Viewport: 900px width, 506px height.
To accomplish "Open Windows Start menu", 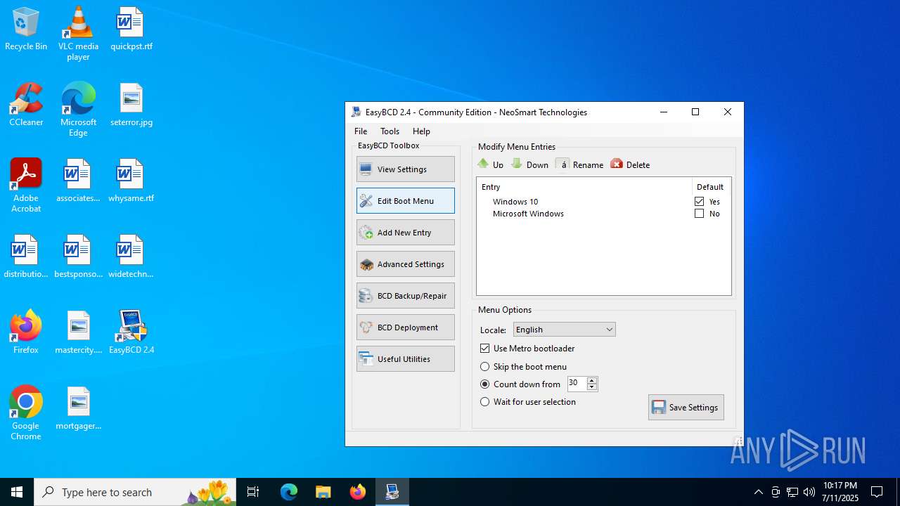I will (17, 492).
